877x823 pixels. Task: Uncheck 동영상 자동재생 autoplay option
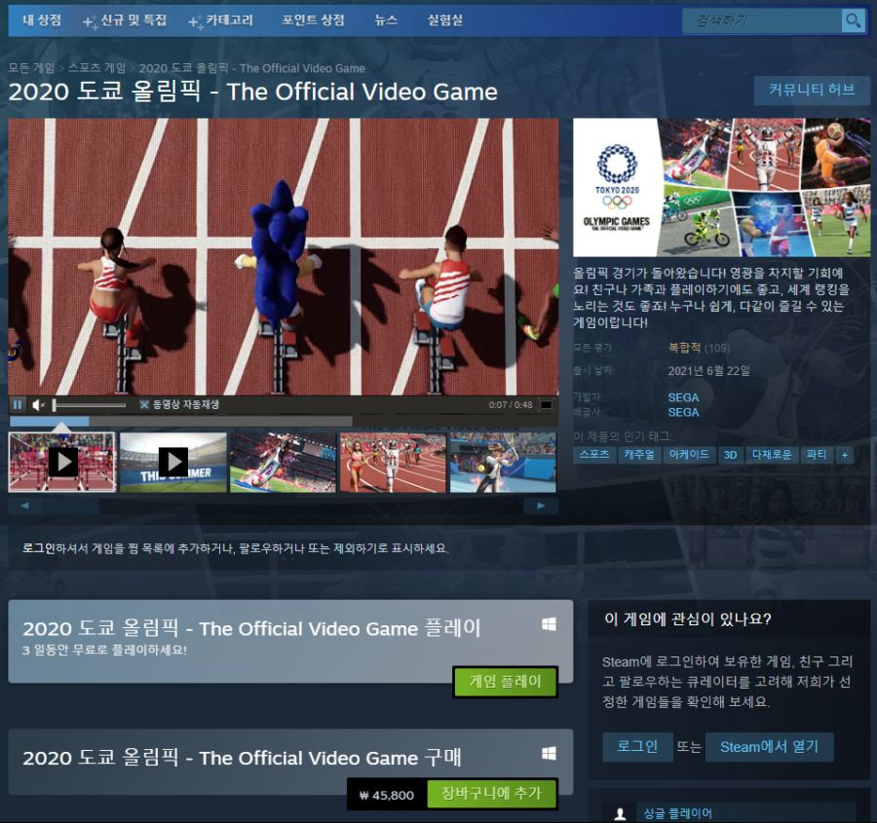pos(144,405)
